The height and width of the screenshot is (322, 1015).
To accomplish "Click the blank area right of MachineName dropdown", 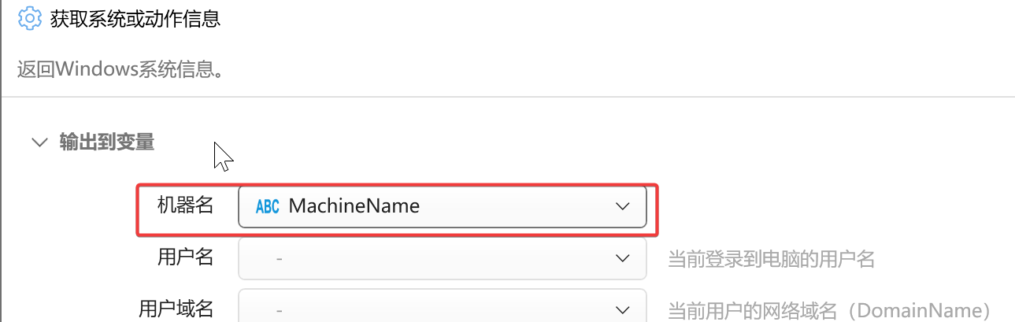I will tap(835, 207).
